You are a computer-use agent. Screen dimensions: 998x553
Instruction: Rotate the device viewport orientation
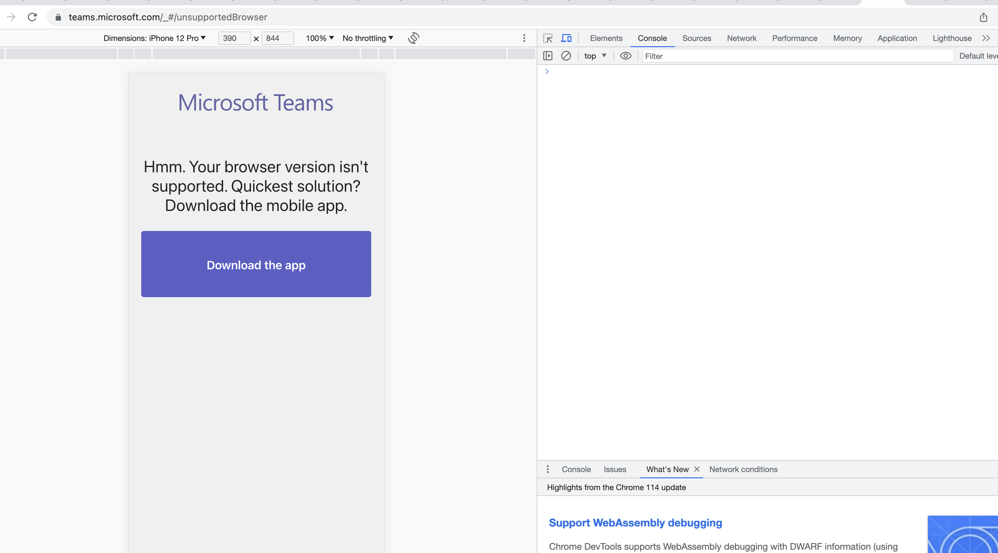[x=413, y=38]
